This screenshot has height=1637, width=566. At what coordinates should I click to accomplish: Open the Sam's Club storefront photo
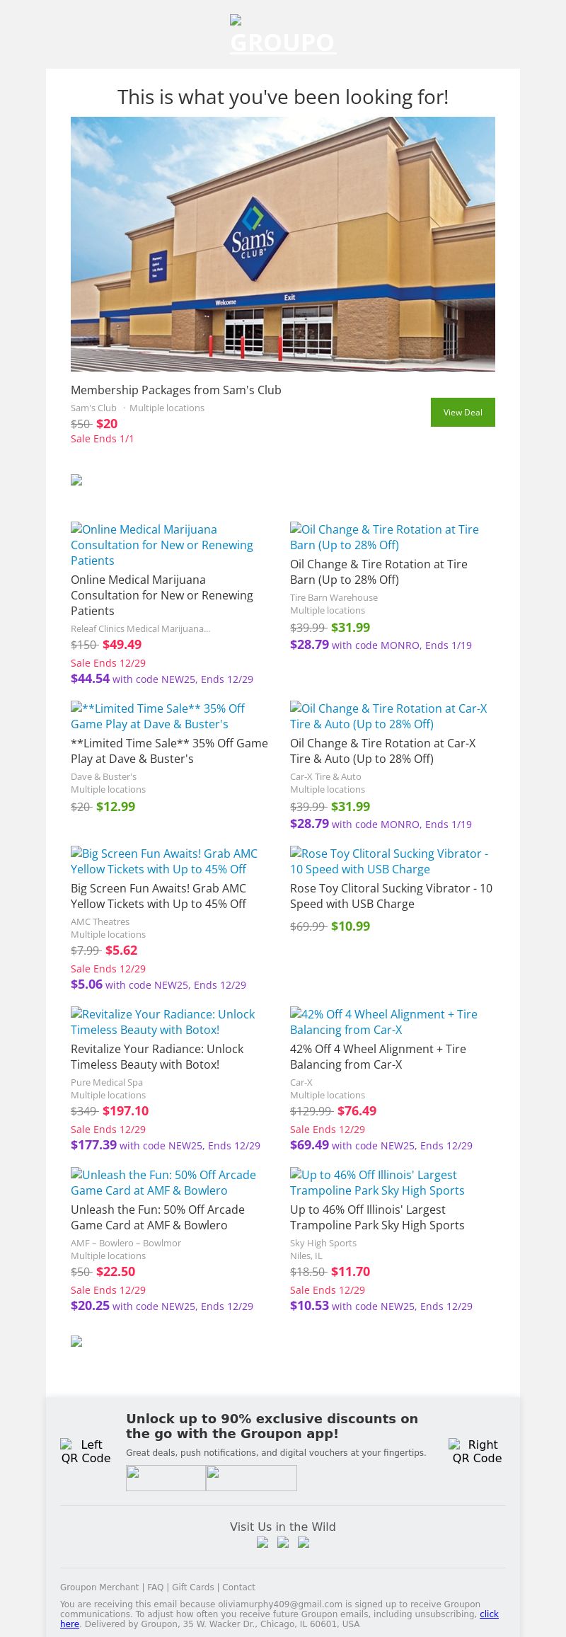pyautogui.click(x=283, y=244)
